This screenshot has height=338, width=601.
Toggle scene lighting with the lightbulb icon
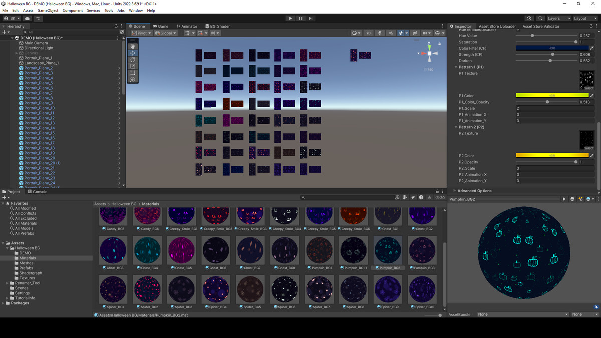(x=380, y=33)
